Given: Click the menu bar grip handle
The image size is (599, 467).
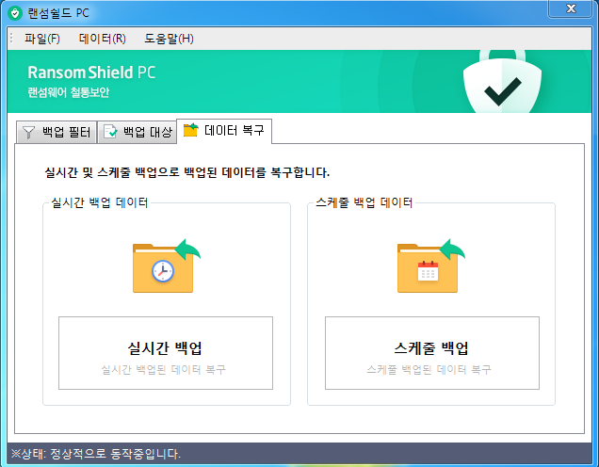Looking at the screenshot, I should point(11,39).
